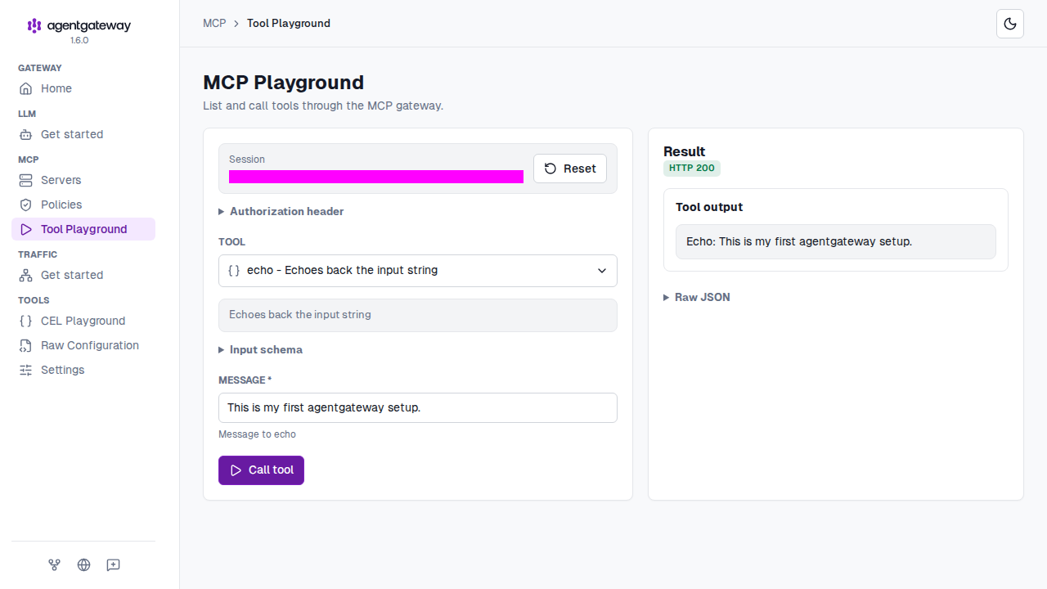The width and height of the screenshot is (1047, 589).
Task: Click the Echo tool output text
Action: point(799,241)
